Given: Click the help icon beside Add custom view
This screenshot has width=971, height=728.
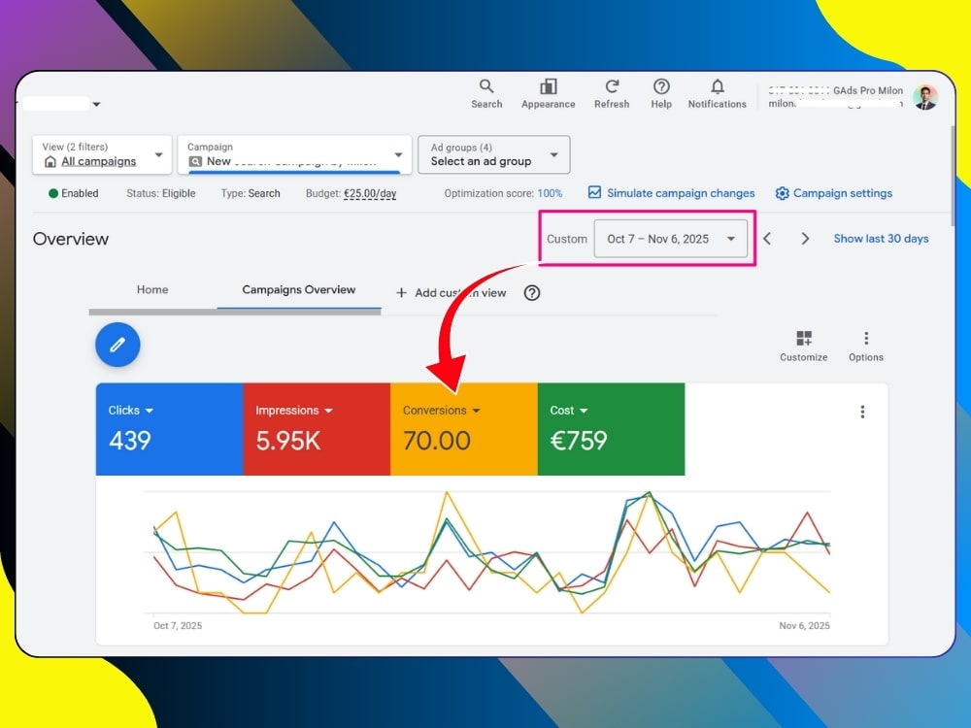Looking at the screenshot, I should pyautogui.click(x=532, y=293).
